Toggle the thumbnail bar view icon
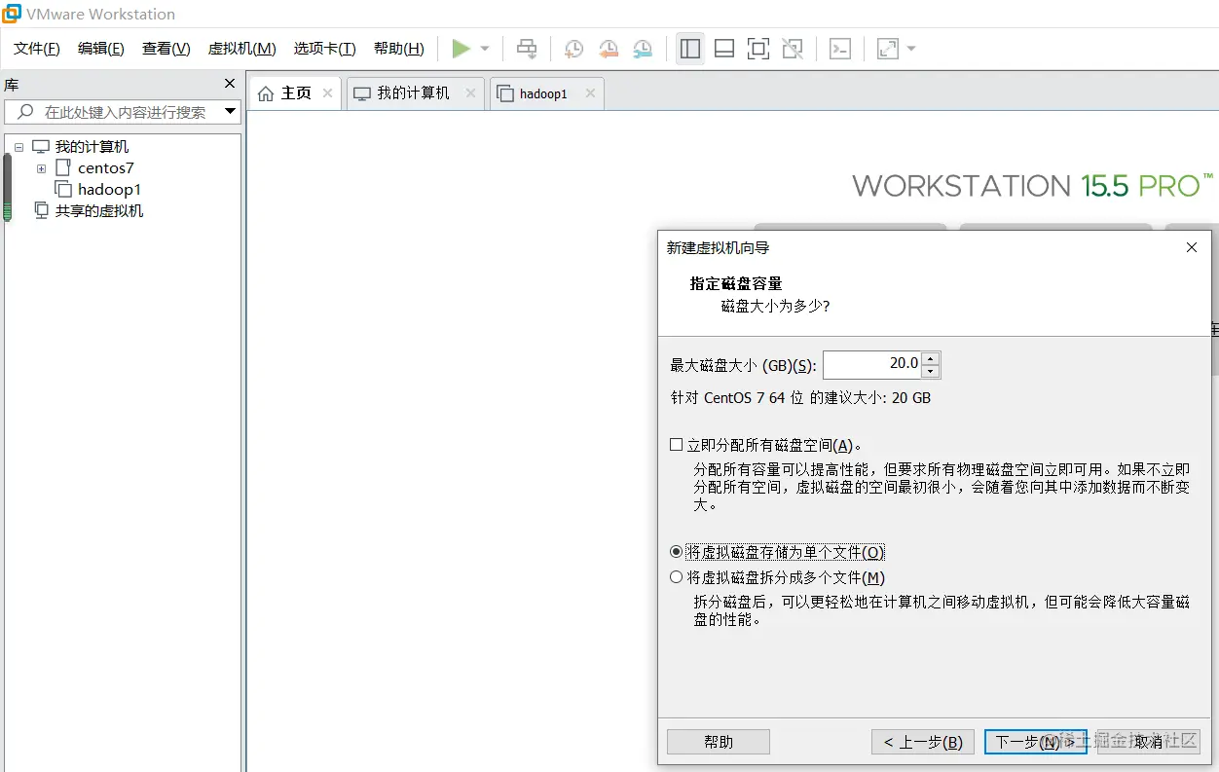1219x772 pixels. [x=724, y=49]
